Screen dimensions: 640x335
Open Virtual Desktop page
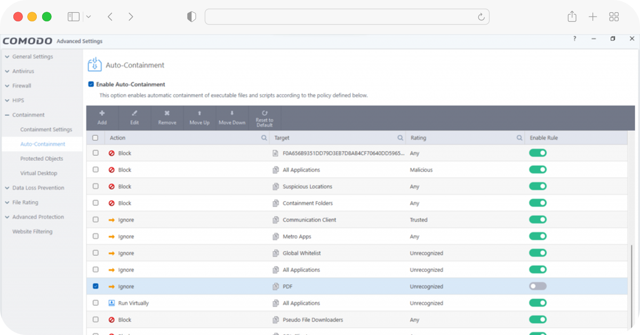point(39,173)
